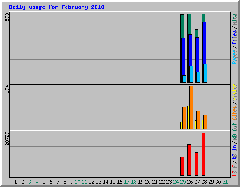
Task: Click the orange Sites bar for day 27
Action: tap(198, 120)
